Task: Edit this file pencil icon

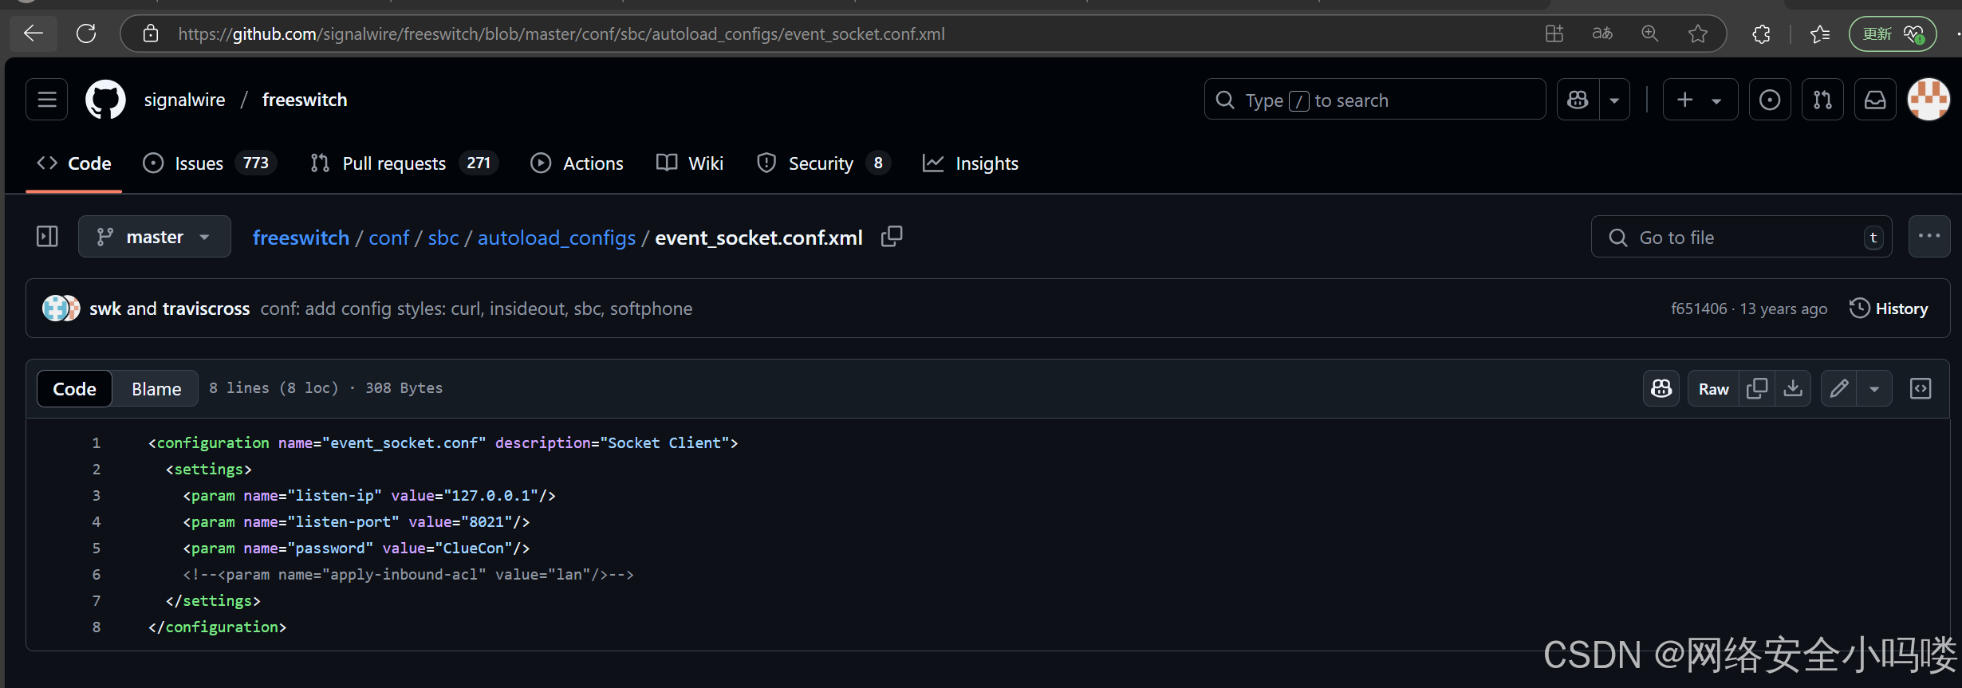Action: click(1839, 389)
